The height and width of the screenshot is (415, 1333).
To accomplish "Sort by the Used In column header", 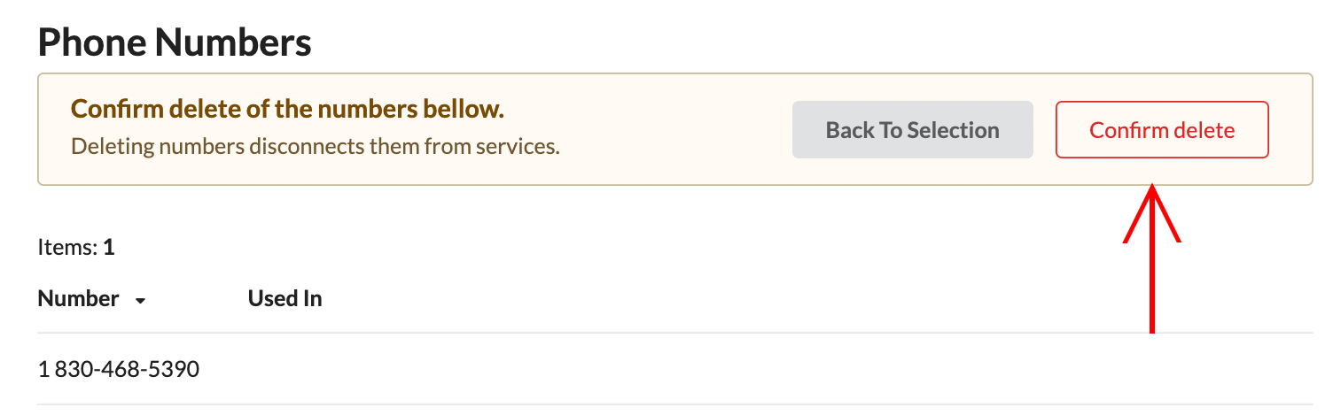I will (x=285, y=299).
